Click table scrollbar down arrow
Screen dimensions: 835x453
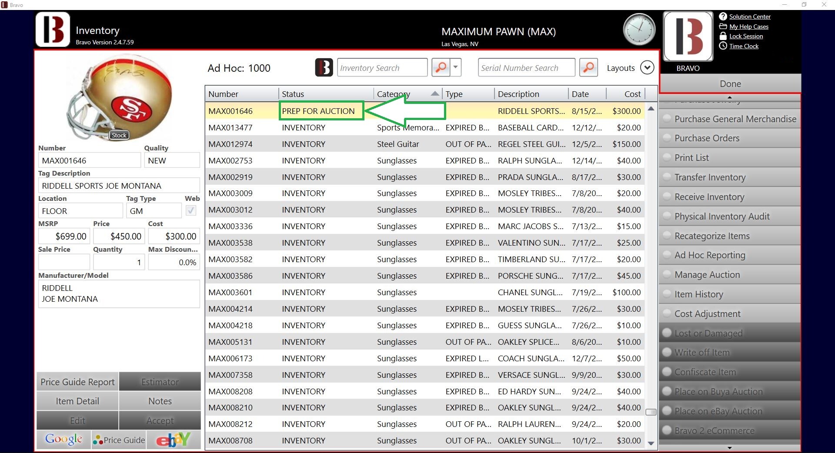[651, 443]
